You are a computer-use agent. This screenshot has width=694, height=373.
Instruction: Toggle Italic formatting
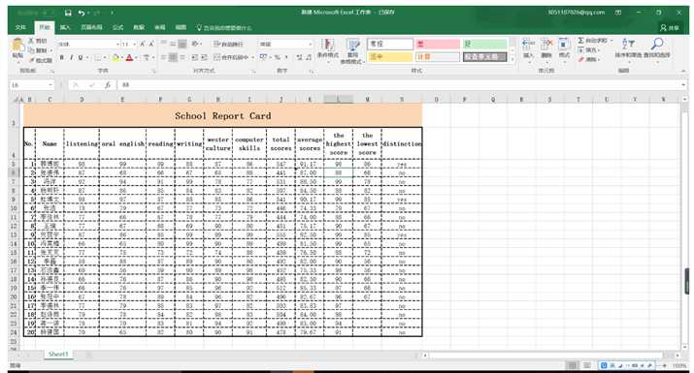click(x=71, y=57)
